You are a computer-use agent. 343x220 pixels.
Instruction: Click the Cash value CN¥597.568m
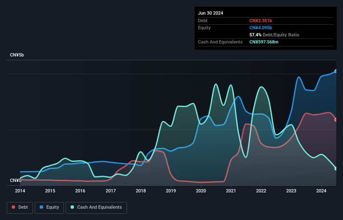tap(264, 42)
